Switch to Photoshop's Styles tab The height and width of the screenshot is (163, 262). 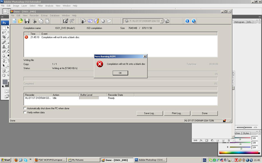tap(246, 133)
